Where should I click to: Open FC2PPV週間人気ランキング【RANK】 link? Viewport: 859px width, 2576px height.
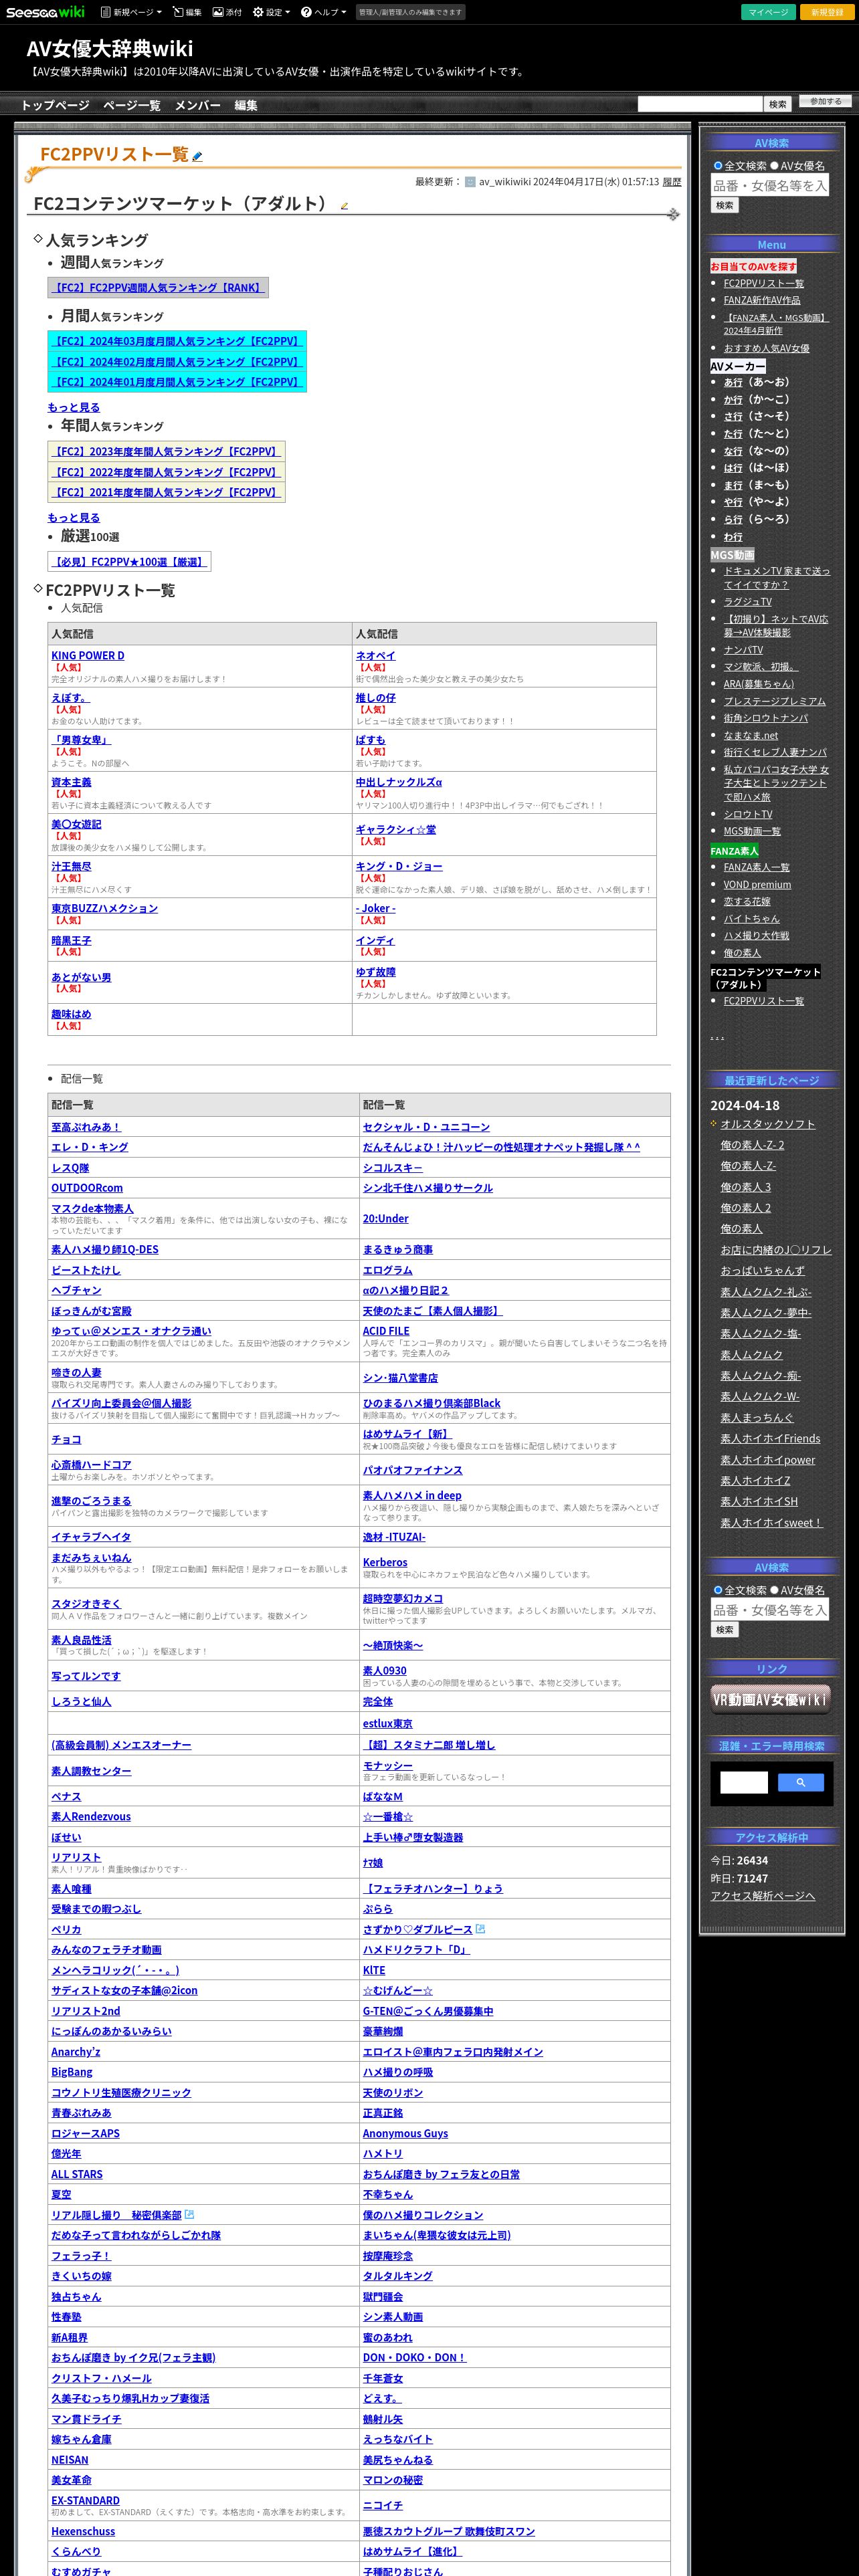(158, 288)
